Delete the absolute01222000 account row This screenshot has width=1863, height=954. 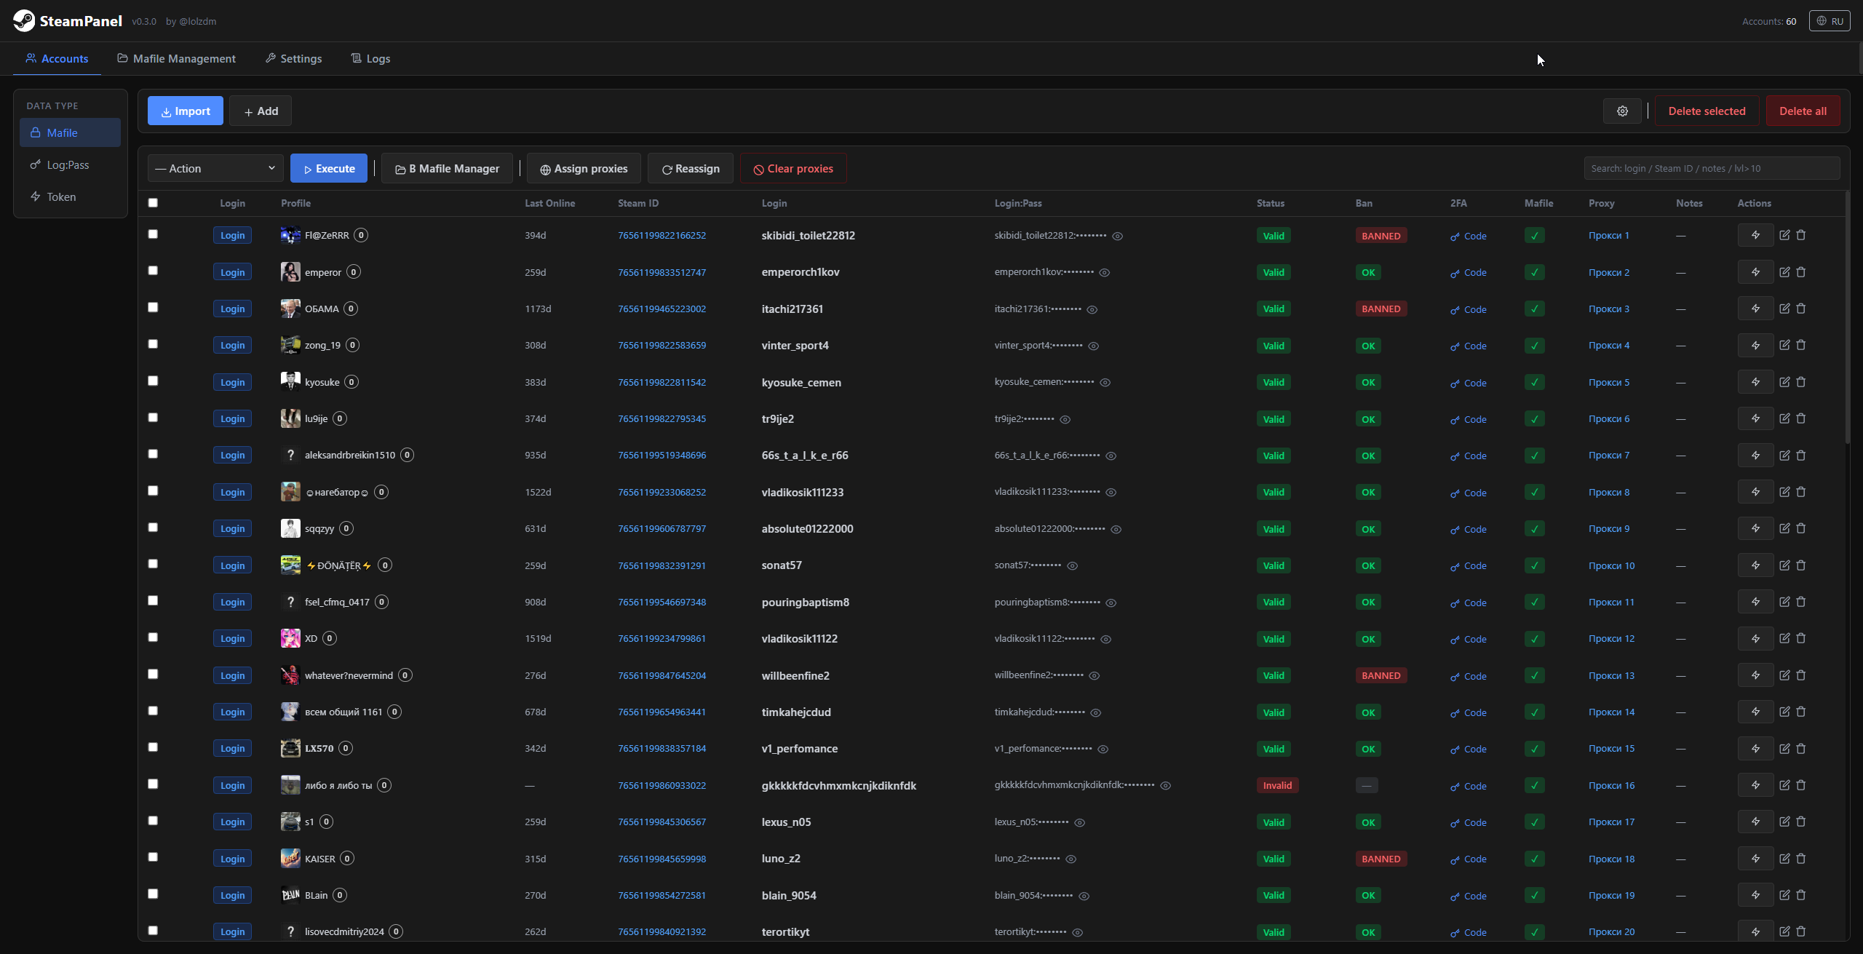pos(1801,528)
